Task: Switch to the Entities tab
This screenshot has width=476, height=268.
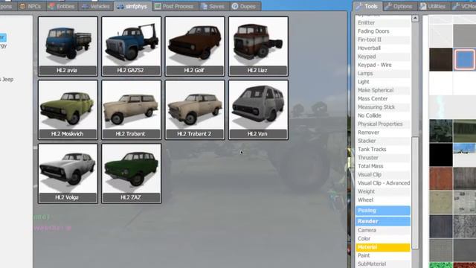Action: coord(62,6)
